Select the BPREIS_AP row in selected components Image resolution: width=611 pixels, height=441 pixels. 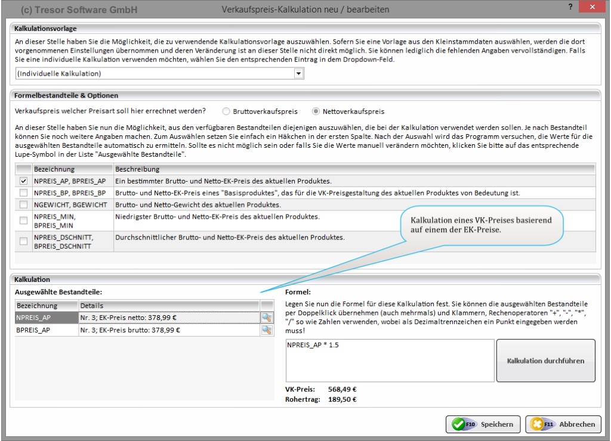click(47, 330)
